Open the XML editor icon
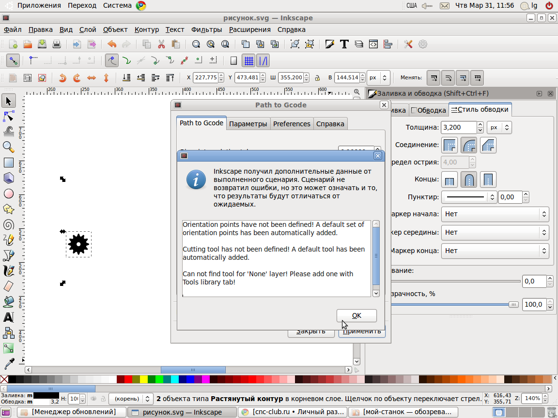The width and height of the screenshot is (558, 418). 373,45
